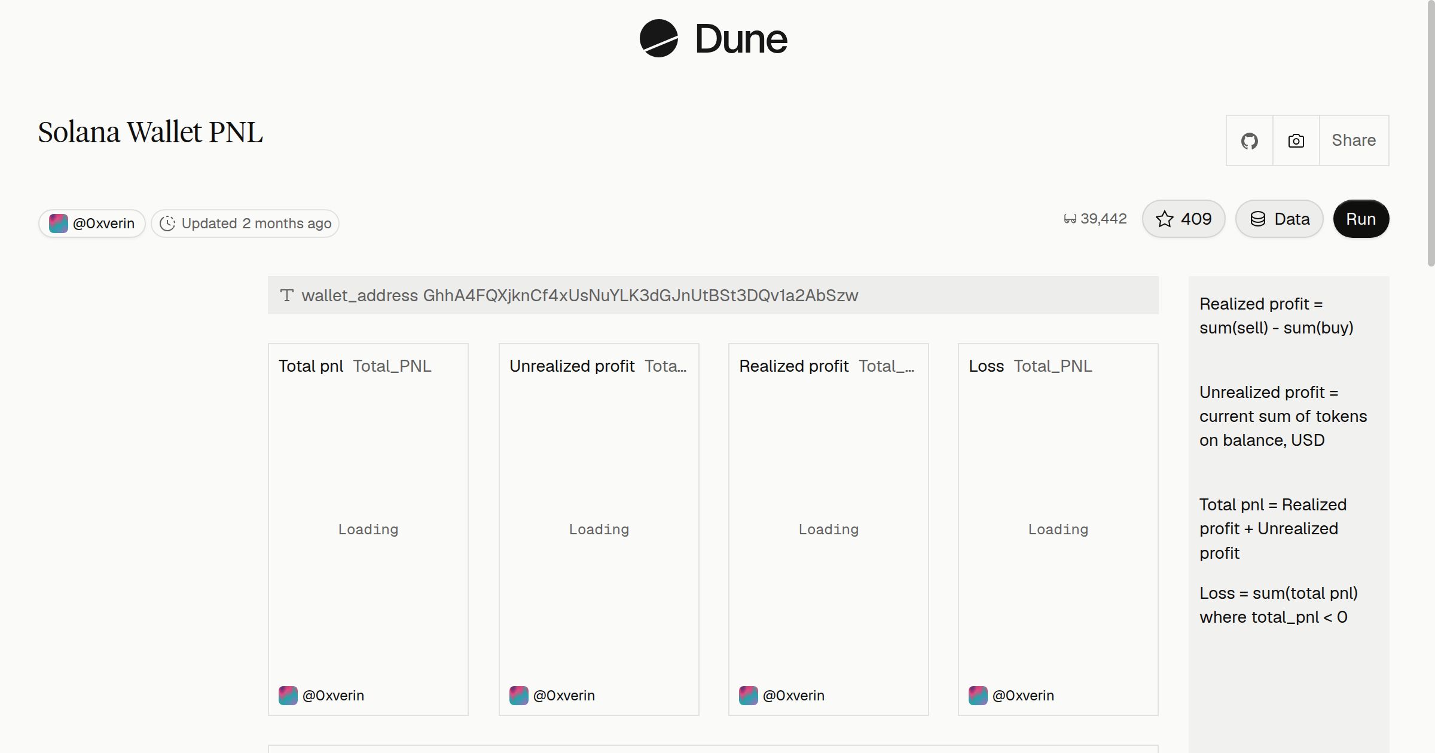
Task: Click the camera screenshot icon
Action: [x=1296, y=140]
